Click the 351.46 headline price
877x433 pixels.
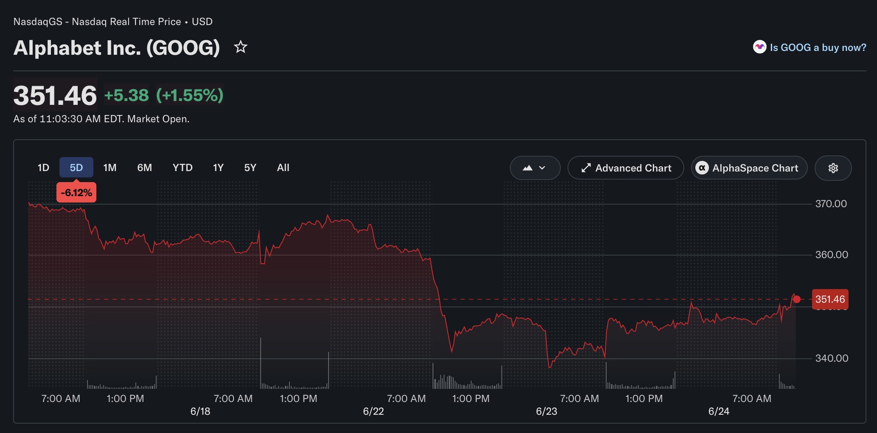point(55,95)
